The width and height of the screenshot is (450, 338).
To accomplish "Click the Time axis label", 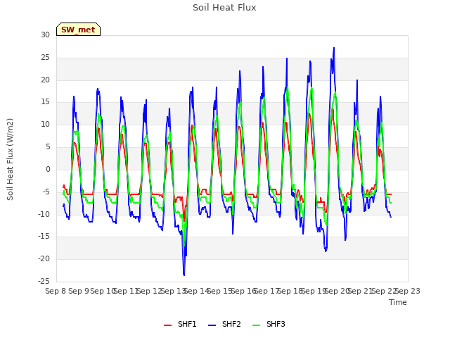I will tap(398, 302).
